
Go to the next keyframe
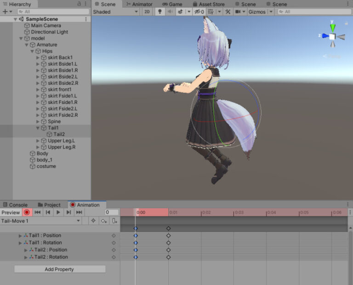pyautogui.click(x=68, y=212)
